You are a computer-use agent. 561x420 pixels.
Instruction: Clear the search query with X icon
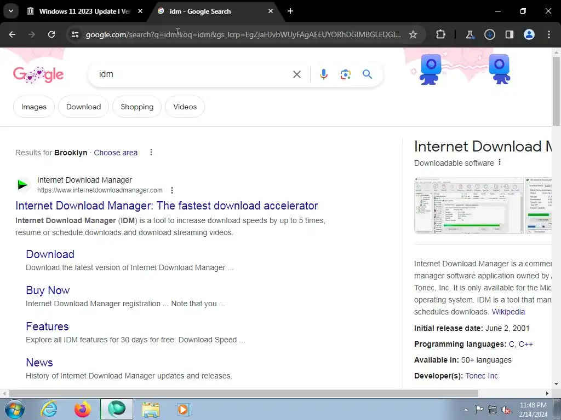(297, 74)
